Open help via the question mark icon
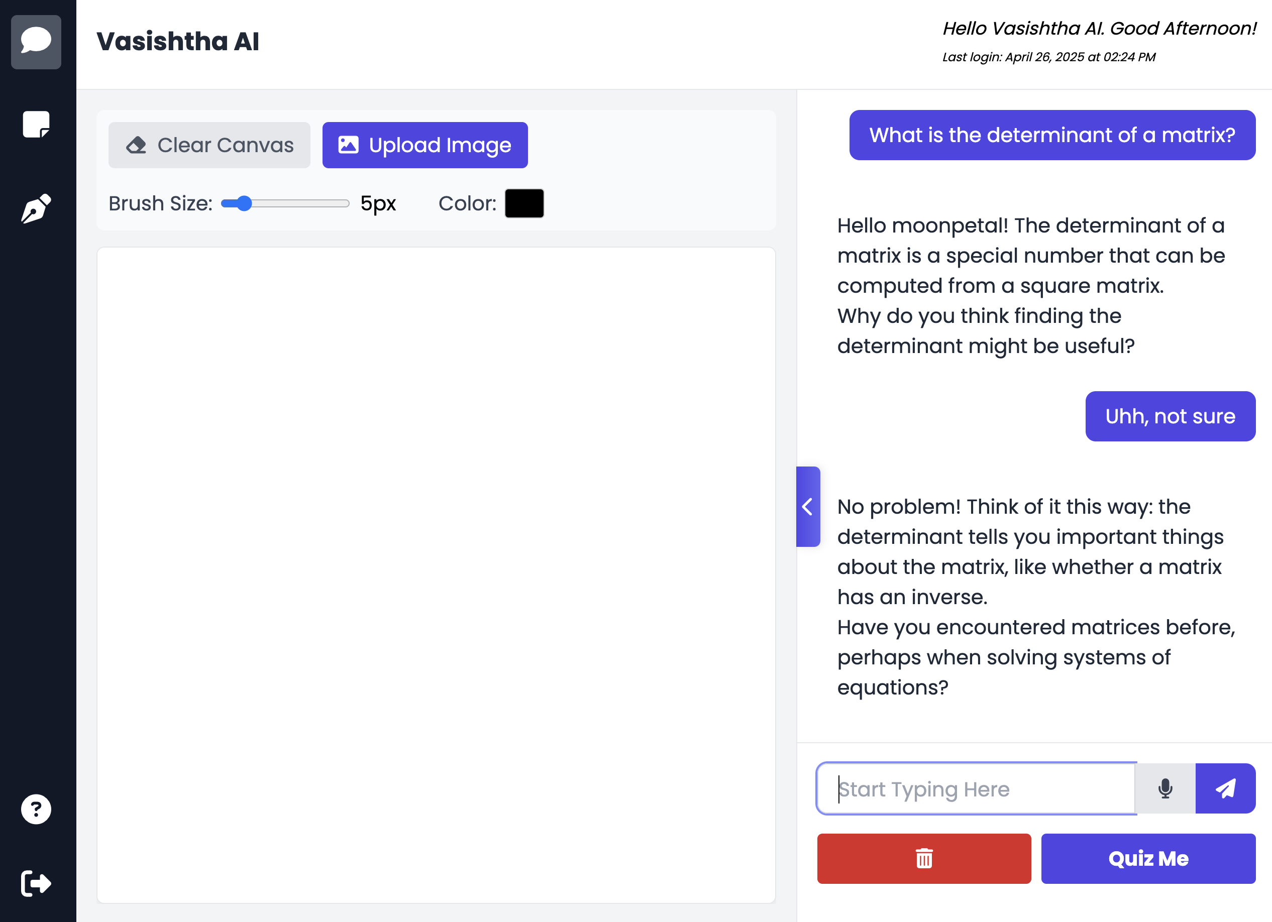1272x922 pixels. [x=36, y=809]
